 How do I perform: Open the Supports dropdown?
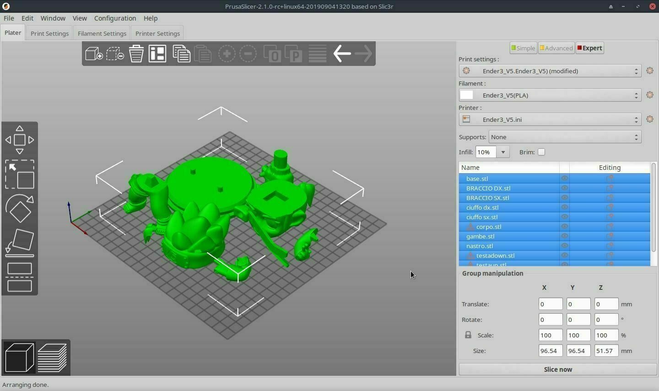point(565,137)
